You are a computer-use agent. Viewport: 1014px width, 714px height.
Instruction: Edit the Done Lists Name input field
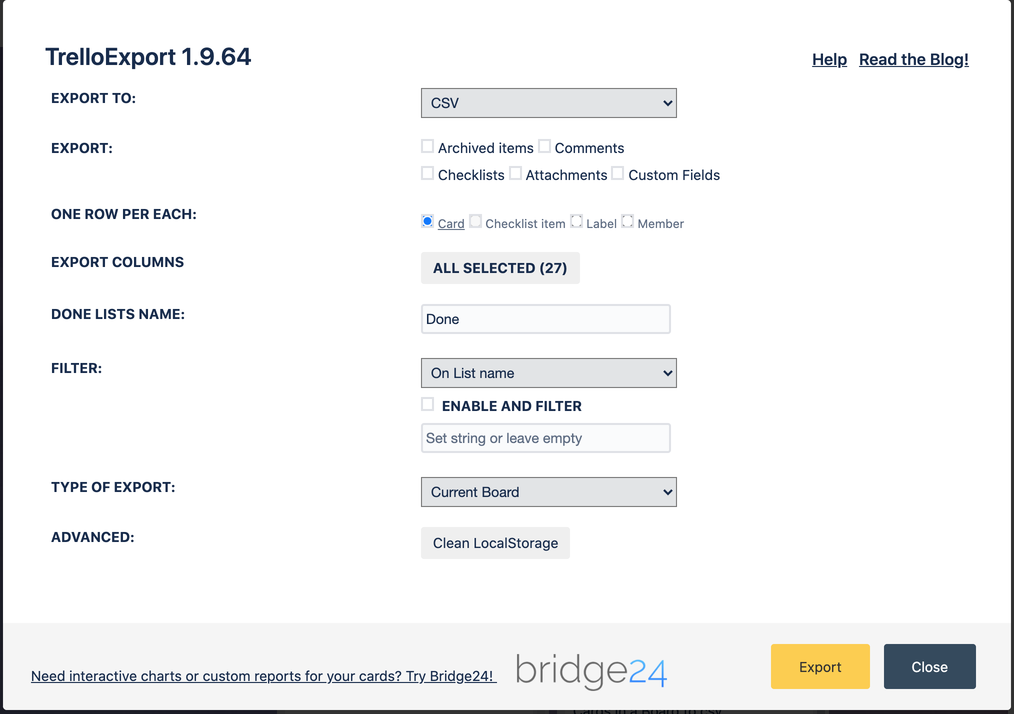pyautogui.click(x=545, y=318)
